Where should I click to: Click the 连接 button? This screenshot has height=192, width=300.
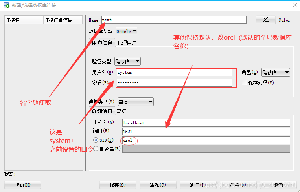tap(238, 185)
